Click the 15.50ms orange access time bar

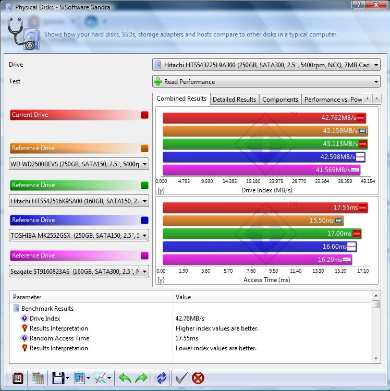point(253,221)
